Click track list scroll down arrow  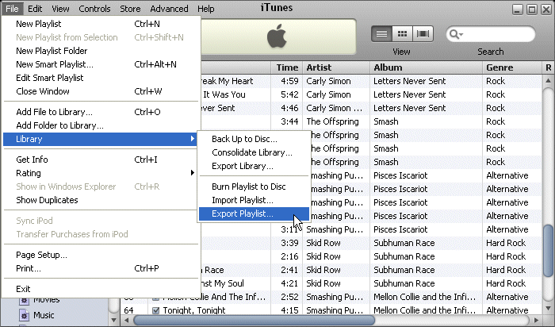548,309
